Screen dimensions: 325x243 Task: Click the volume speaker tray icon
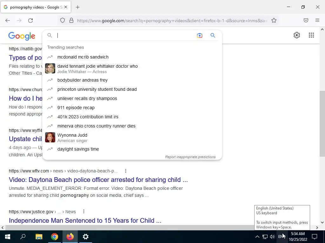tap(272, 237)
